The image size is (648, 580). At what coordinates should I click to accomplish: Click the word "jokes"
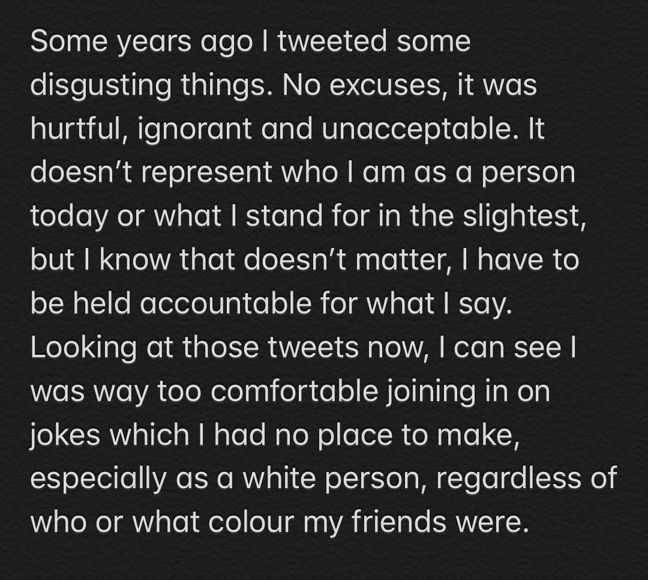[x=65, y=436]
